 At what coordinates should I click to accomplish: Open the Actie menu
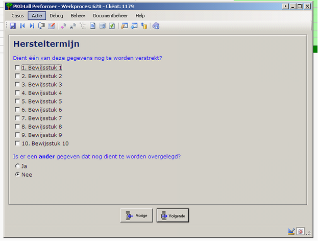[37, 16]
